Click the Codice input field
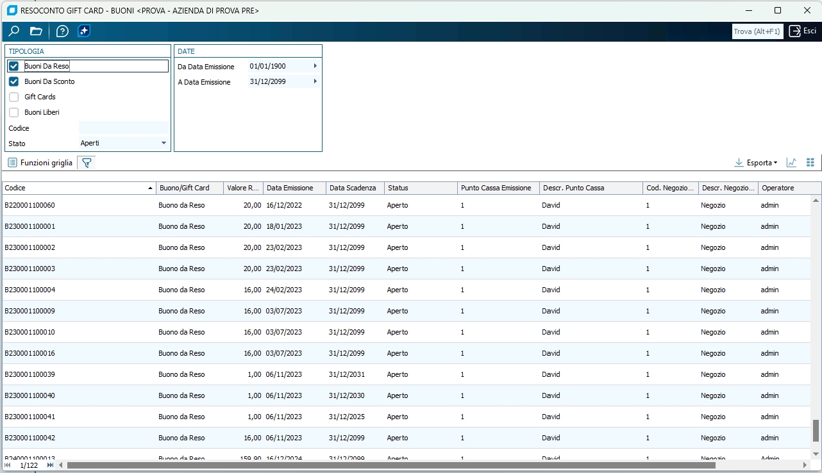Viewport: 822px width, 473px height. (x=123, y=128)
